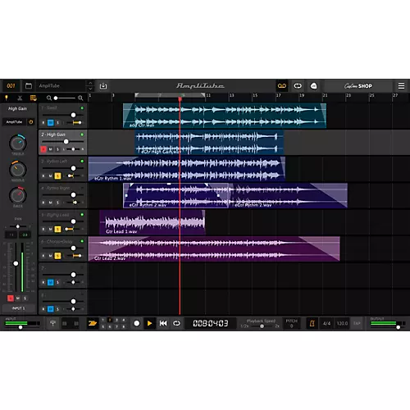Step preset up with top chevron

[90, 83]
